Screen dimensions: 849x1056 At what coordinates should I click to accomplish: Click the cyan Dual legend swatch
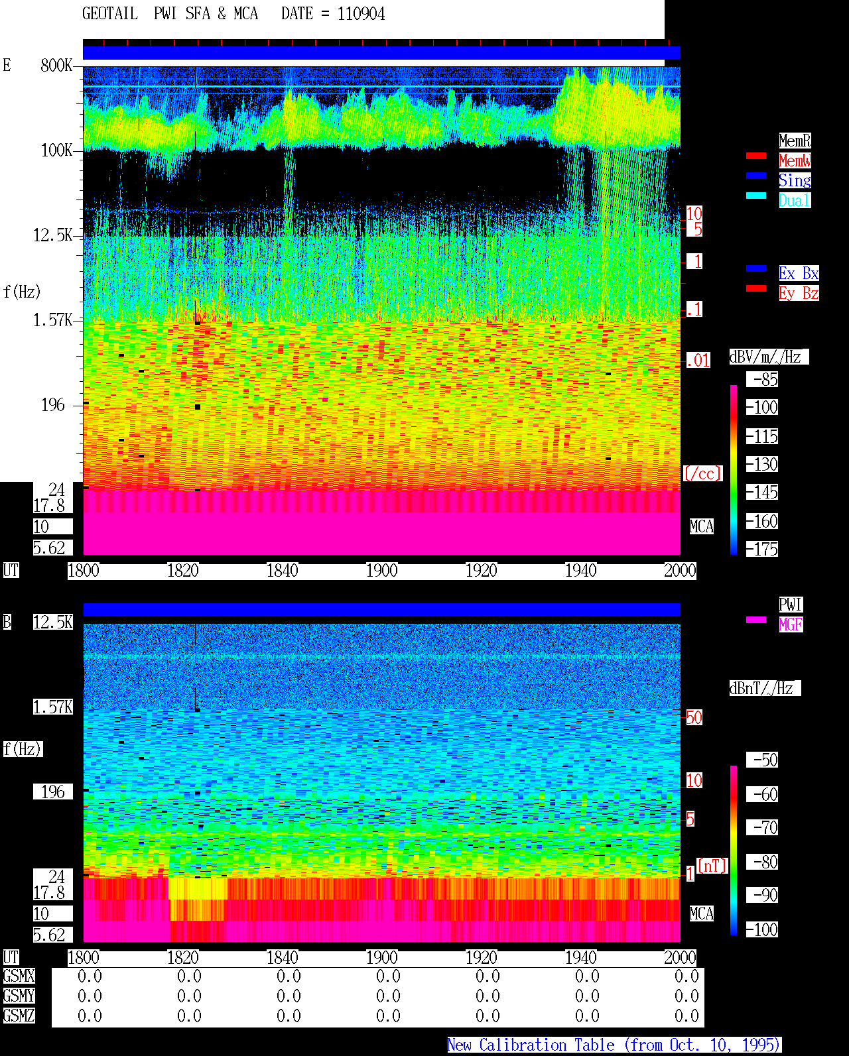(756, 196)
